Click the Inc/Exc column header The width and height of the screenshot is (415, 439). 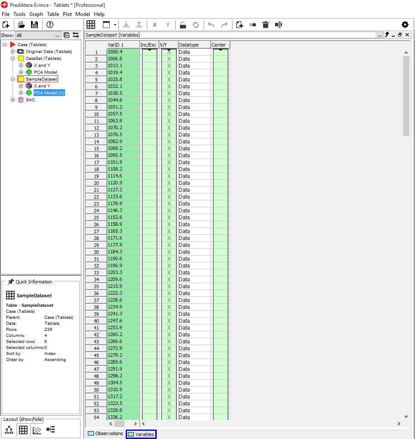pos(149,45)
